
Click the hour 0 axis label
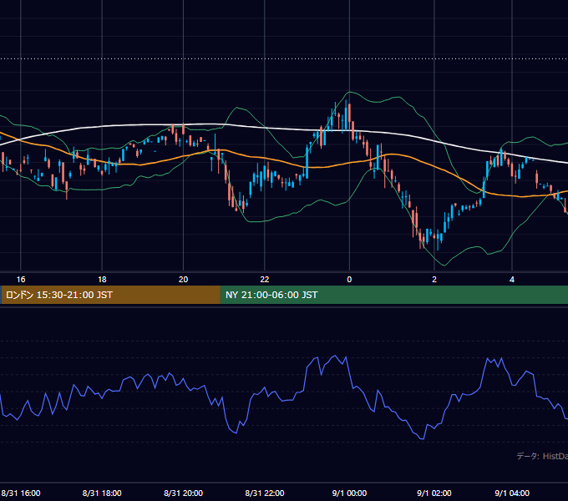pyautogui.click(x=349, y=280)
